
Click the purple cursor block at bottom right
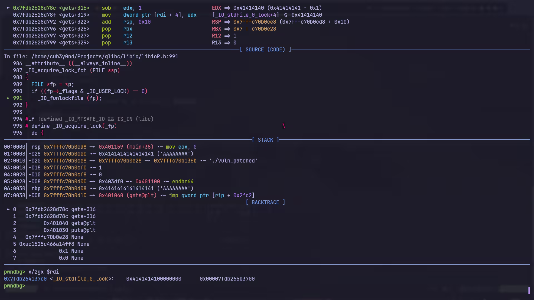pos(530,290)
